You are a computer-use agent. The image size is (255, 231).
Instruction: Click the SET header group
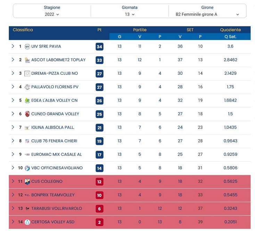click(190, 30)
